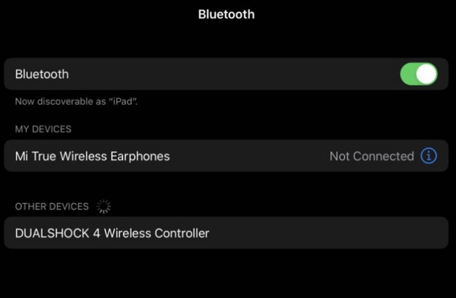Tap the white knob of the Bluetooth switch
The width and height of the screenshot is (456, 298).
click(427, 74)
